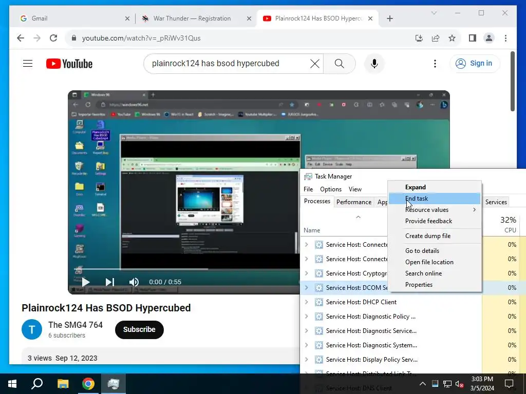This screenshot has height=394, width=526.
Task: Click the YouTube page scrollbar
Action: coord(512,82)
